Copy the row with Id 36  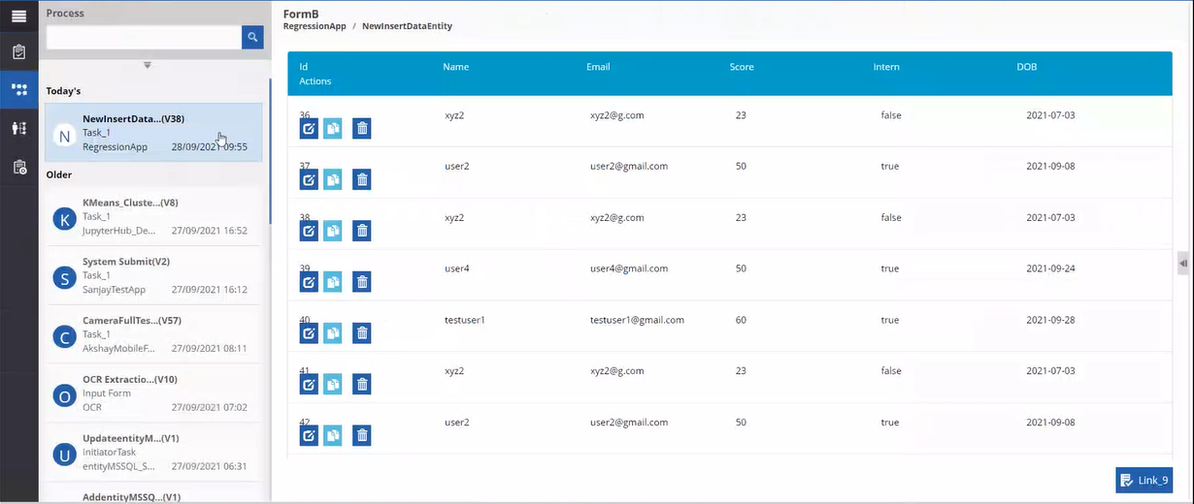coord(333,129)
